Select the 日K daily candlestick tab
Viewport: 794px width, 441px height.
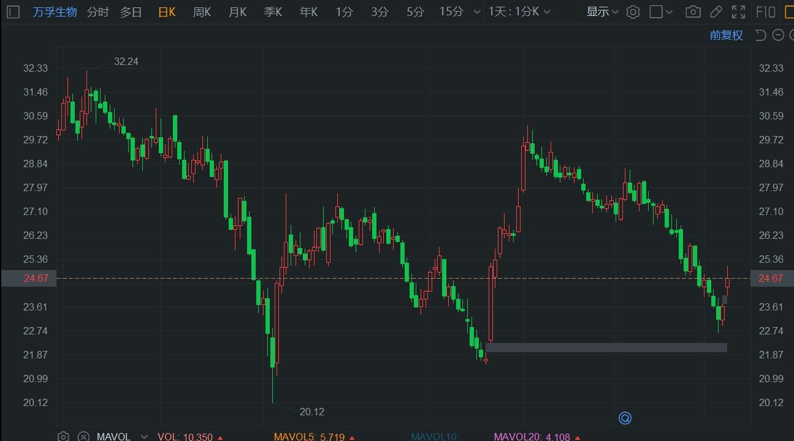click(x=167, y=12)
